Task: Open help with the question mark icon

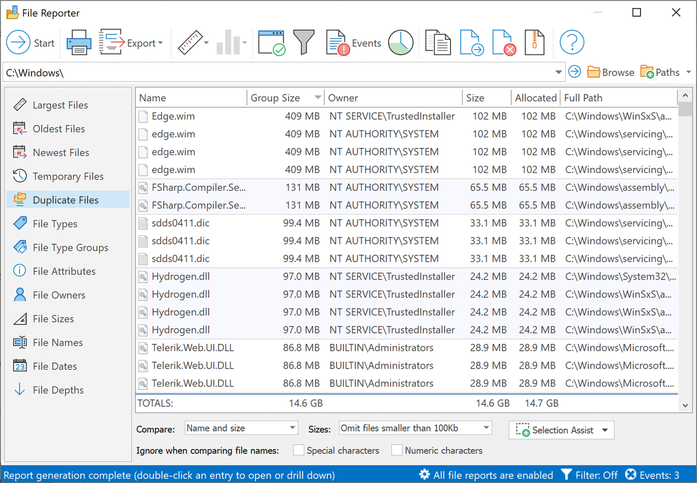Action: [x=572, y=43]
